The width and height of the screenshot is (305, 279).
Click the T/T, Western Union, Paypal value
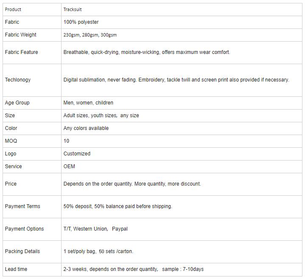tap(95, 229)
